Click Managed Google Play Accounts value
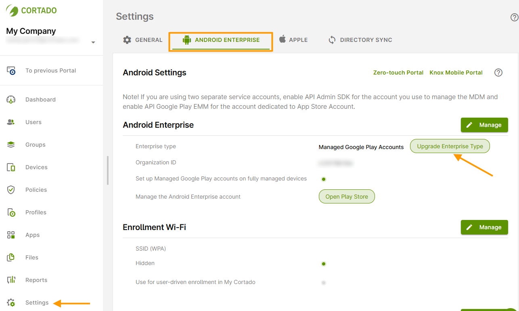This screenshot has width=519, height=311. (x=361, y=147)
